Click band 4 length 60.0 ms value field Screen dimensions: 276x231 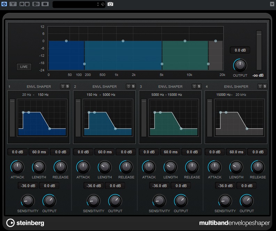(x=236, y=152)
